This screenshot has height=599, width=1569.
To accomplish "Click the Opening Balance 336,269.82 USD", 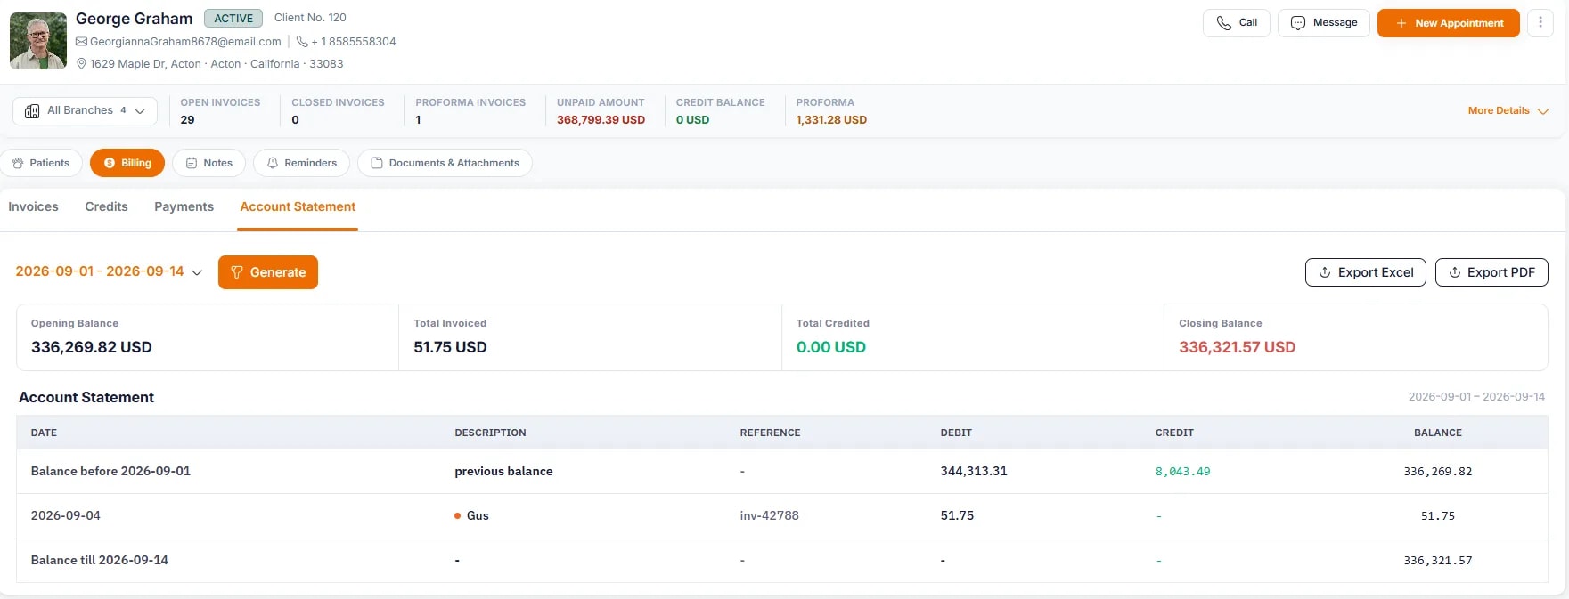I will [92, 347].
